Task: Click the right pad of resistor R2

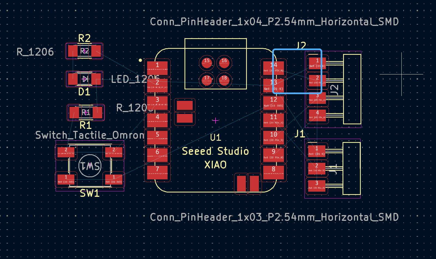Action: [x=96, y=51]
